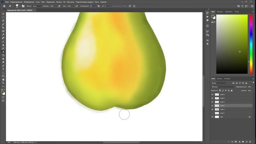256x144 pixels.
Task: Click the Share icon at top right
Action: 252,6
